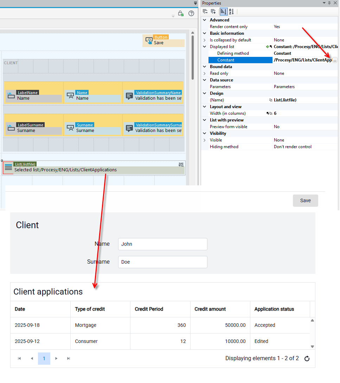This screenshot has height=383, width=340.
Task: Click the designer vertical scrollbar thumb
Action: point(193,58)
